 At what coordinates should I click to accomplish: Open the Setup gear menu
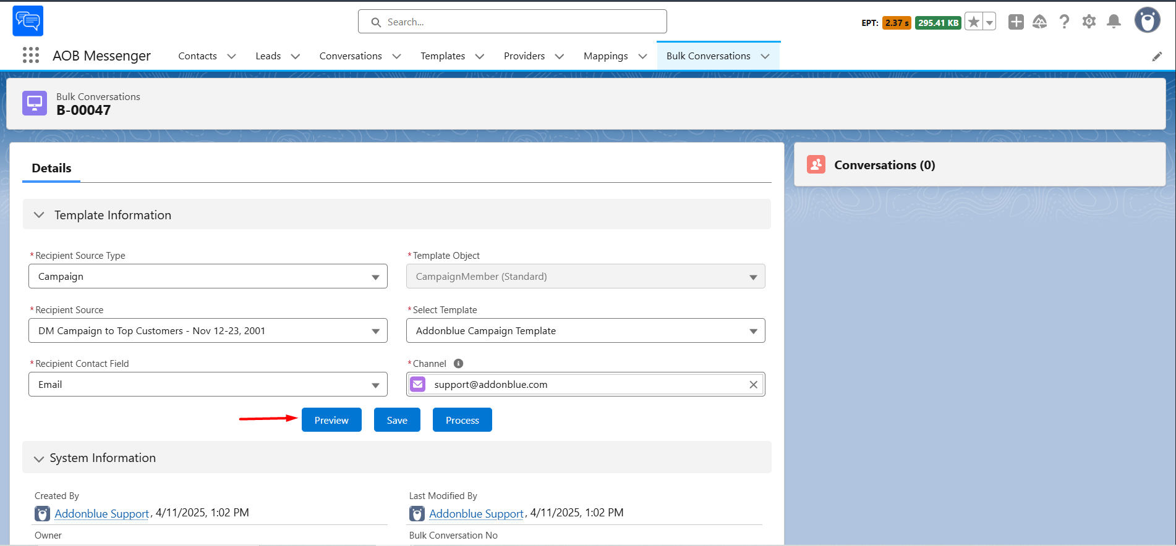pyautogui.click(x=1089, y=22)
